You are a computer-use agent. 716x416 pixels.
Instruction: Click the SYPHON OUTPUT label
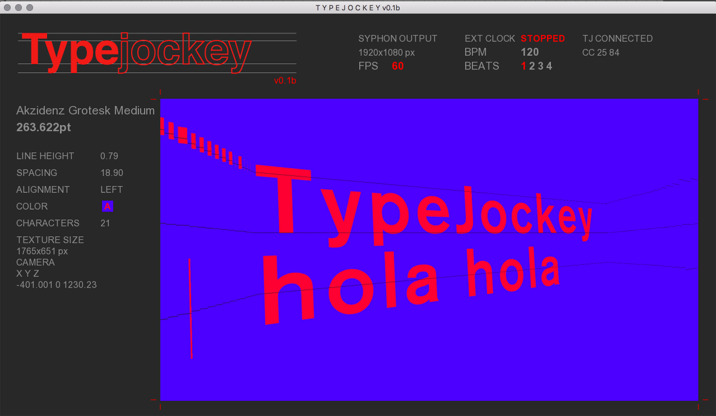point(398,38)
